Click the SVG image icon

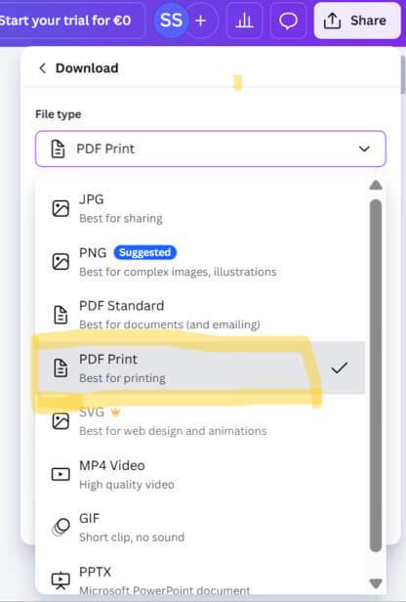61,421
